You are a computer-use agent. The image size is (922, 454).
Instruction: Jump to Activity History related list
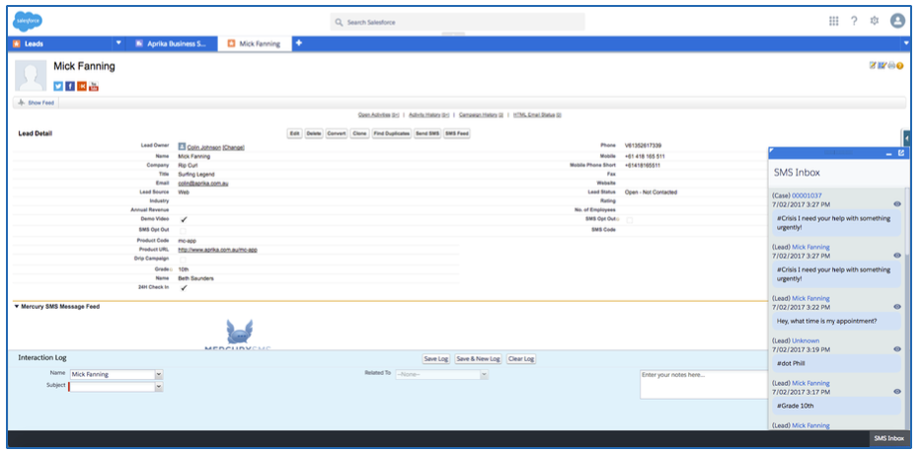pyautogui.click(x=429, y=114)
